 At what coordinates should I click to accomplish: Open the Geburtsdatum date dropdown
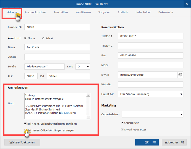181,114
